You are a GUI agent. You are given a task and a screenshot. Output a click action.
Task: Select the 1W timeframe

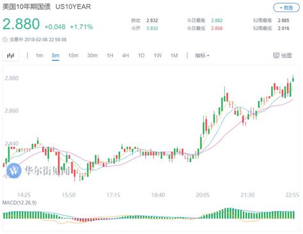(x=158, y=55)
